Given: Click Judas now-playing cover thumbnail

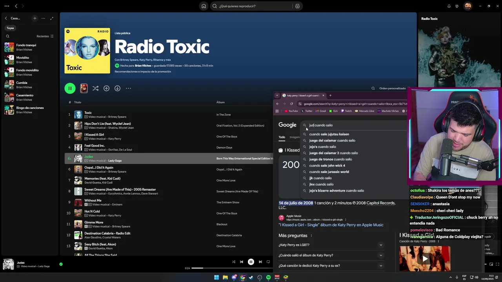Looking at the screenshot, I should pyautogui.click(x=8, y=264).
